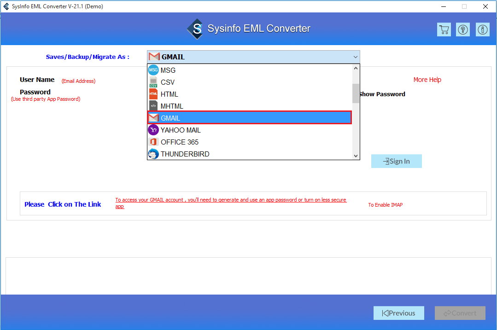Click the Yahoo Mail purple icon
Viewport: 497px width, 330px height.
pos(153,130)
